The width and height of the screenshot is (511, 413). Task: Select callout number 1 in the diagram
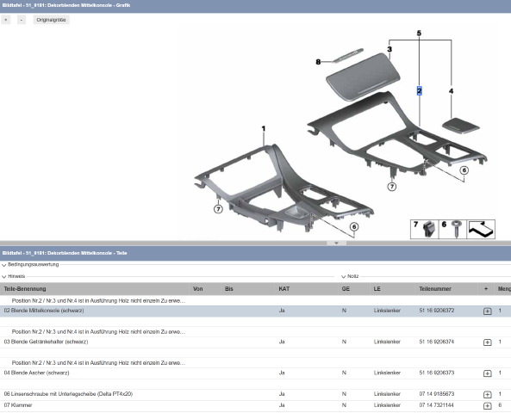point(264,129)
